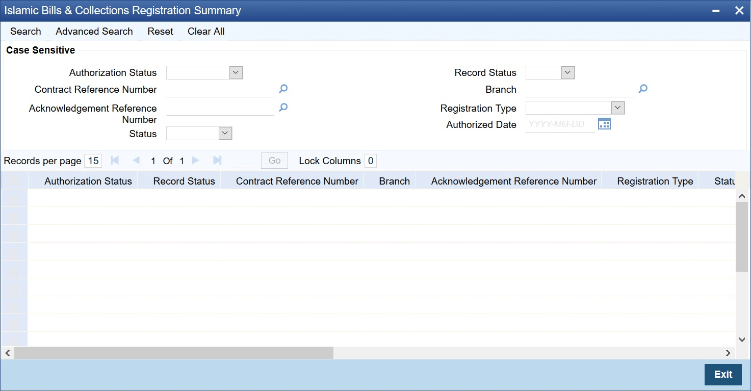Click the Lock Columns value box
Image resolution: width=751 pixels, height=391 pixels.
(x=371, y=161)
